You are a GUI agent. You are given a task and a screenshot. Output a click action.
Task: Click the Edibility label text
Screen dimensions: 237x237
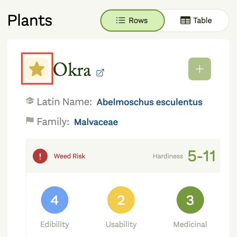[55, 224]
